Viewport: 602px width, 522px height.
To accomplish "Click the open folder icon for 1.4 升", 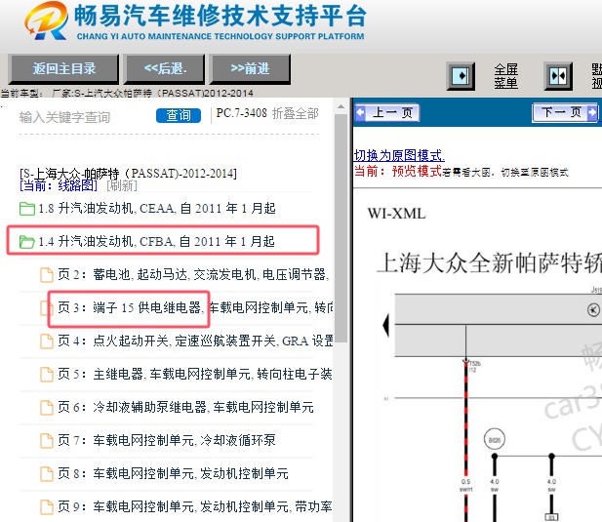I will [x=27, y=242].
